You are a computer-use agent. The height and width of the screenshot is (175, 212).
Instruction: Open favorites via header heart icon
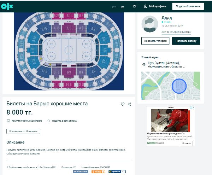coord(134,6)
